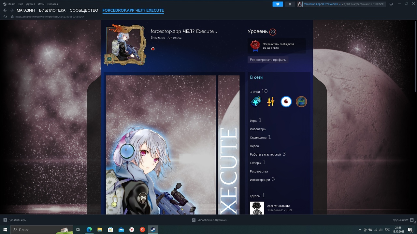Open Task View on the taskbar

coord(78,229)
